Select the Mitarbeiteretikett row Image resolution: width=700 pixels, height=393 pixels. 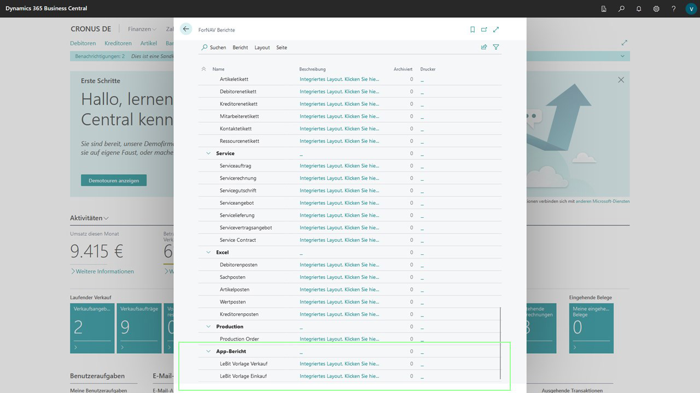(349, 116)
